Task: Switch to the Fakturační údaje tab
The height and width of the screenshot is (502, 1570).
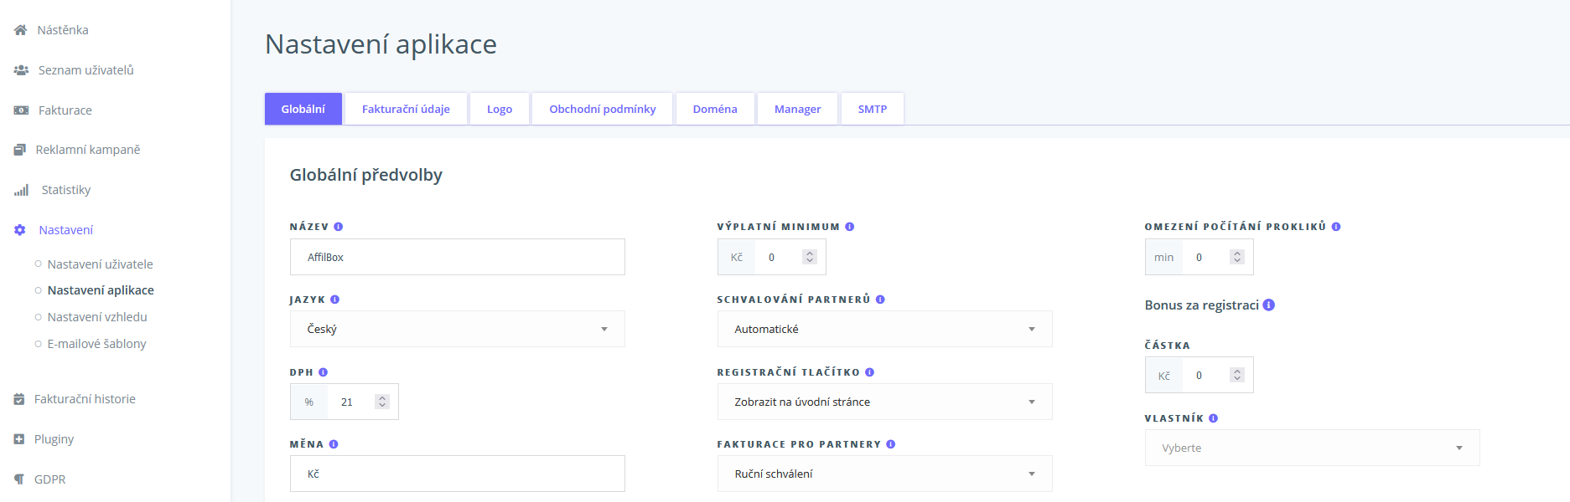Action: point(406,109)
